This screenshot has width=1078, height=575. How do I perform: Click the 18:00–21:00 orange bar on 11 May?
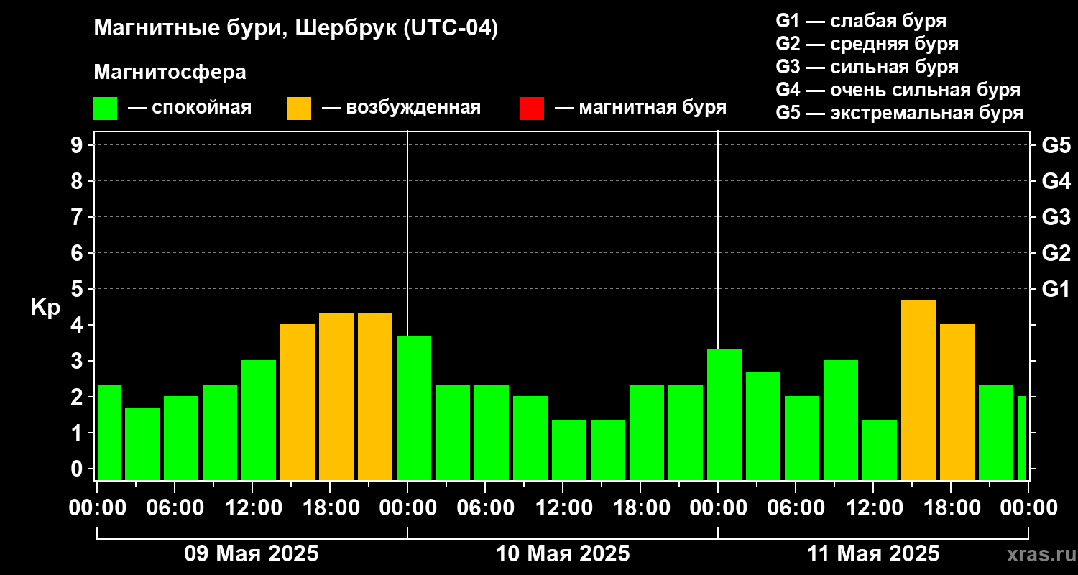957,402
